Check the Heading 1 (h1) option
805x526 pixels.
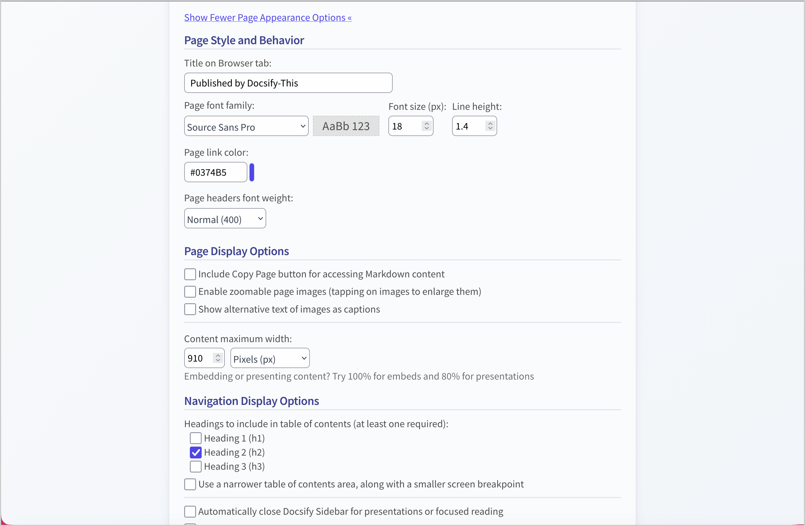pos(195,438)
